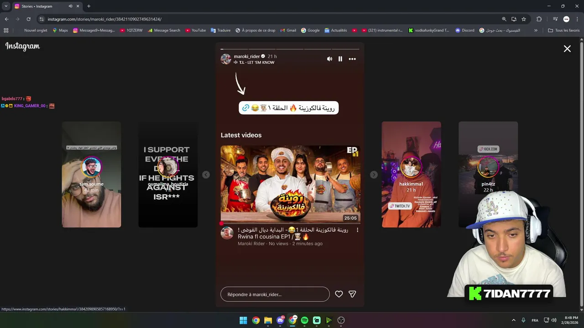
Task: Close the Instagram story viewer
Action: pos(567,49)
